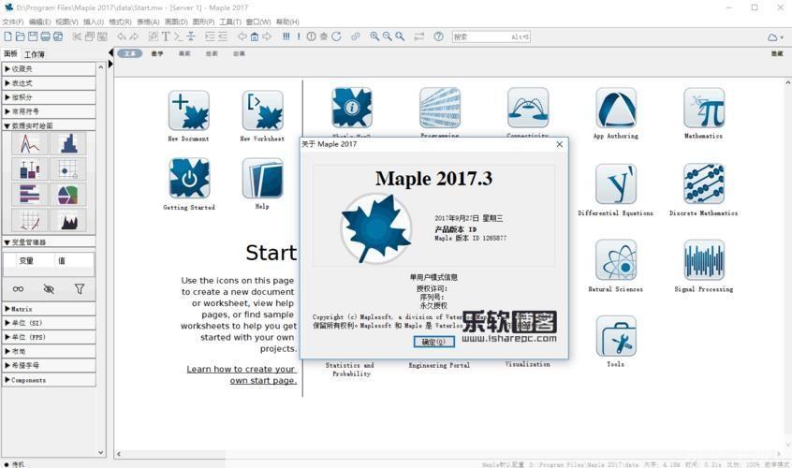
Task: Click the 确定(O) button in About dialog
Action: pyautogui.click(x=433, y=342)
